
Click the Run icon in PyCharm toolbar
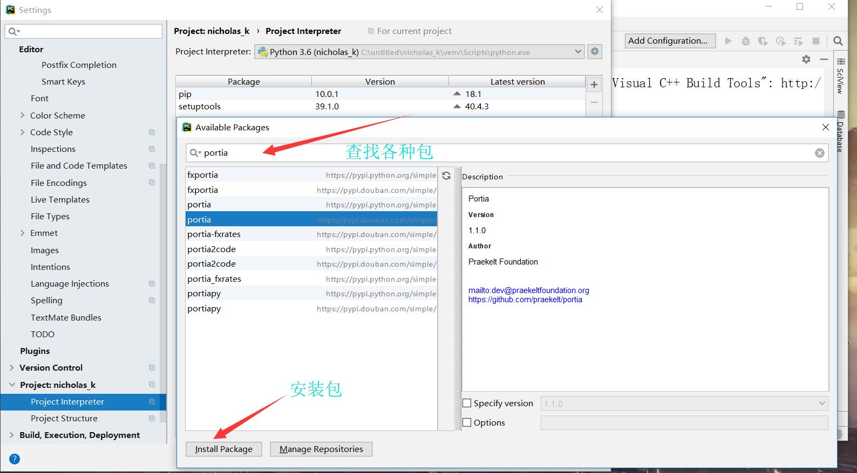729,41
